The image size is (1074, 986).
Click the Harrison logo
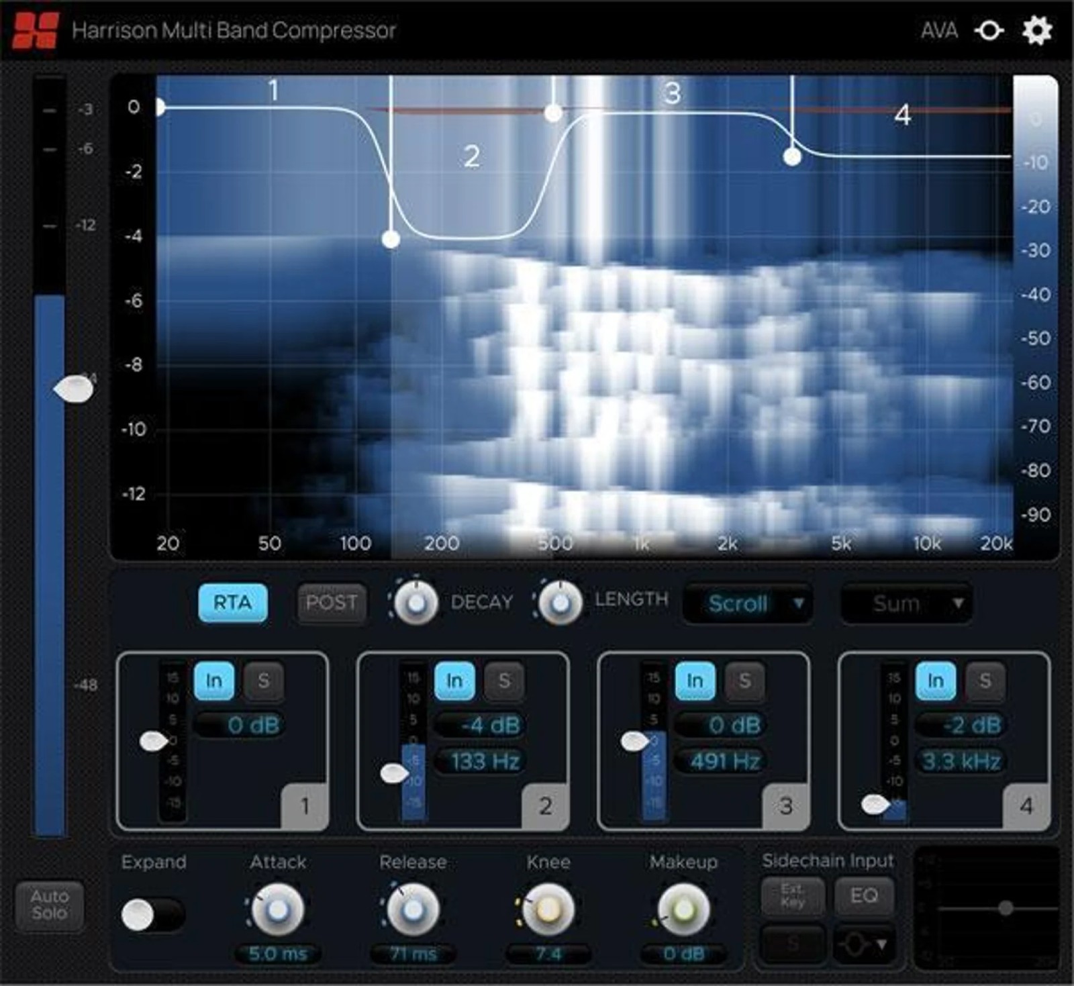point(37,30)
